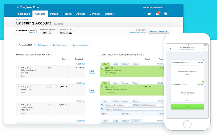Click OK to reconcile Ridgeway University
The height and width of the screenshot is (135, 217).
[92, 71]
